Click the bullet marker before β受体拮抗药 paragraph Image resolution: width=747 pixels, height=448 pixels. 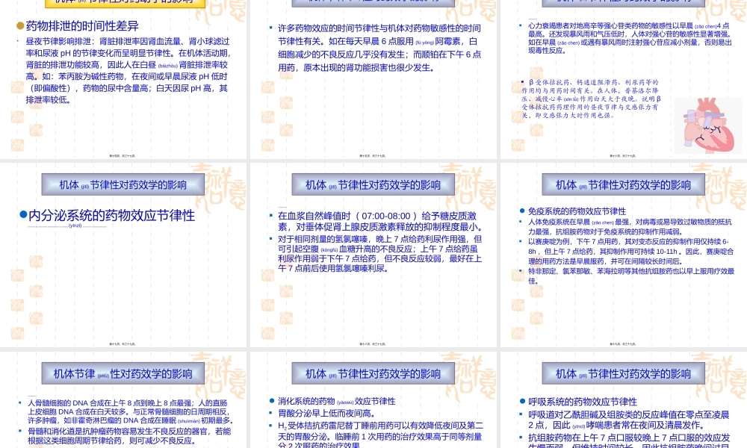pos(523,82)
